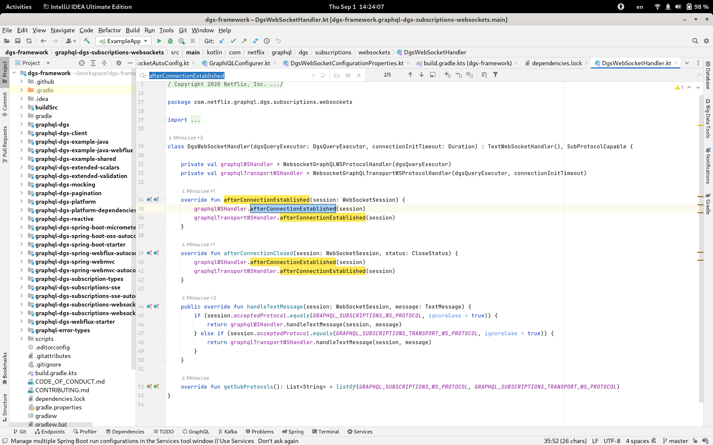Select UTF-8 encoding in status bar

click(x=613, y=441)
